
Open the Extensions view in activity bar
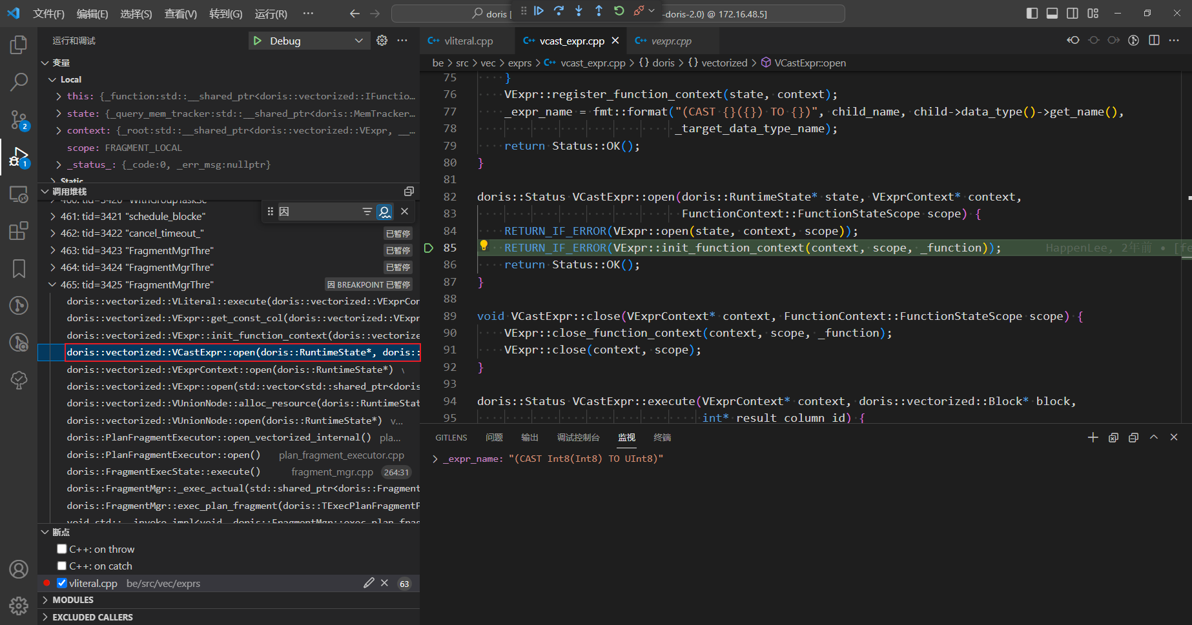tap(19, 231)
